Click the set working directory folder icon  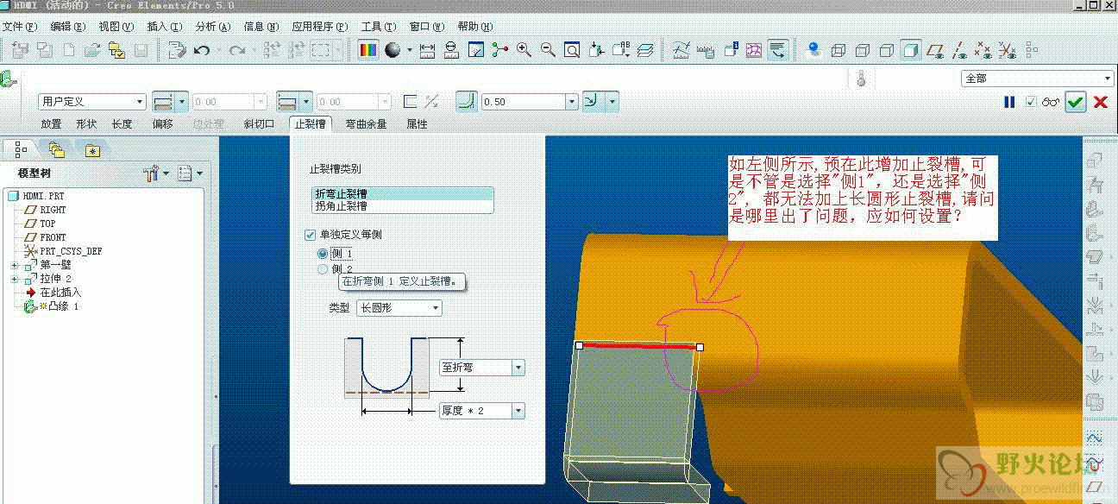[x=117, y=50]
